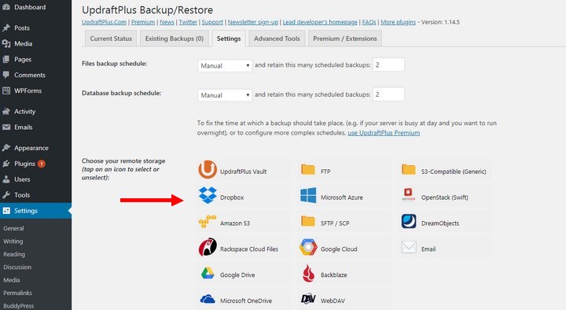Open the Advanced Tools tab

[x=277, y=39]
